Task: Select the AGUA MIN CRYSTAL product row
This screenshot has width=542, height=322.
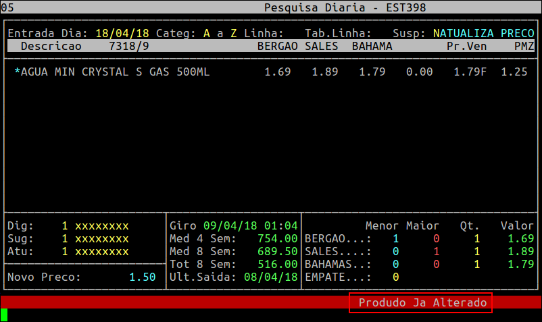Action: (x=112, y=72)
